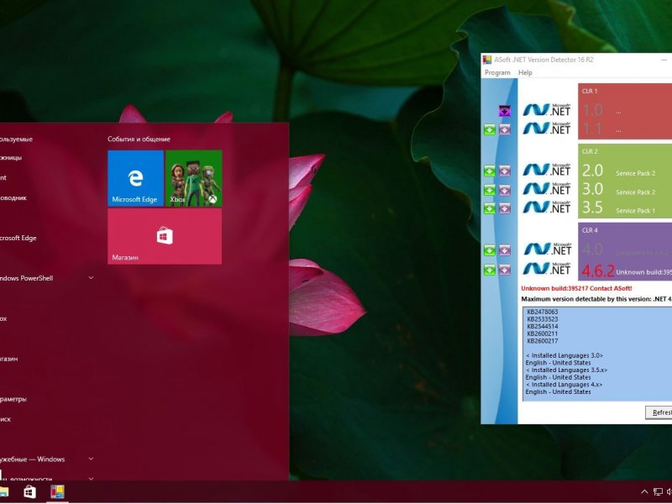672x504 pixels.
Task: Click the KB2533523 entry in the list
Action: click(542, 319)
